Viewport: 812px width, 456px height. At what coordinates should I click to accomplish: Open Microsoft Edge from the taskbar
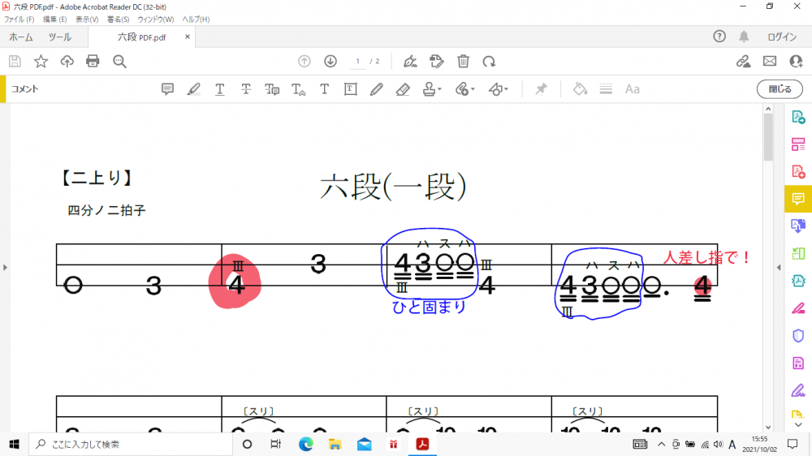pyautogui.click(x=306, y=444)
